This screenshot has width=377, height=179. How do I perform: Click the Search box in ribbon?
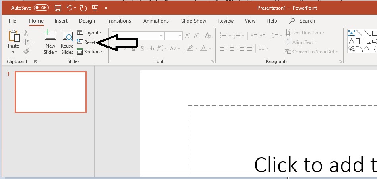pyautogui.click(x=302, y=21)
